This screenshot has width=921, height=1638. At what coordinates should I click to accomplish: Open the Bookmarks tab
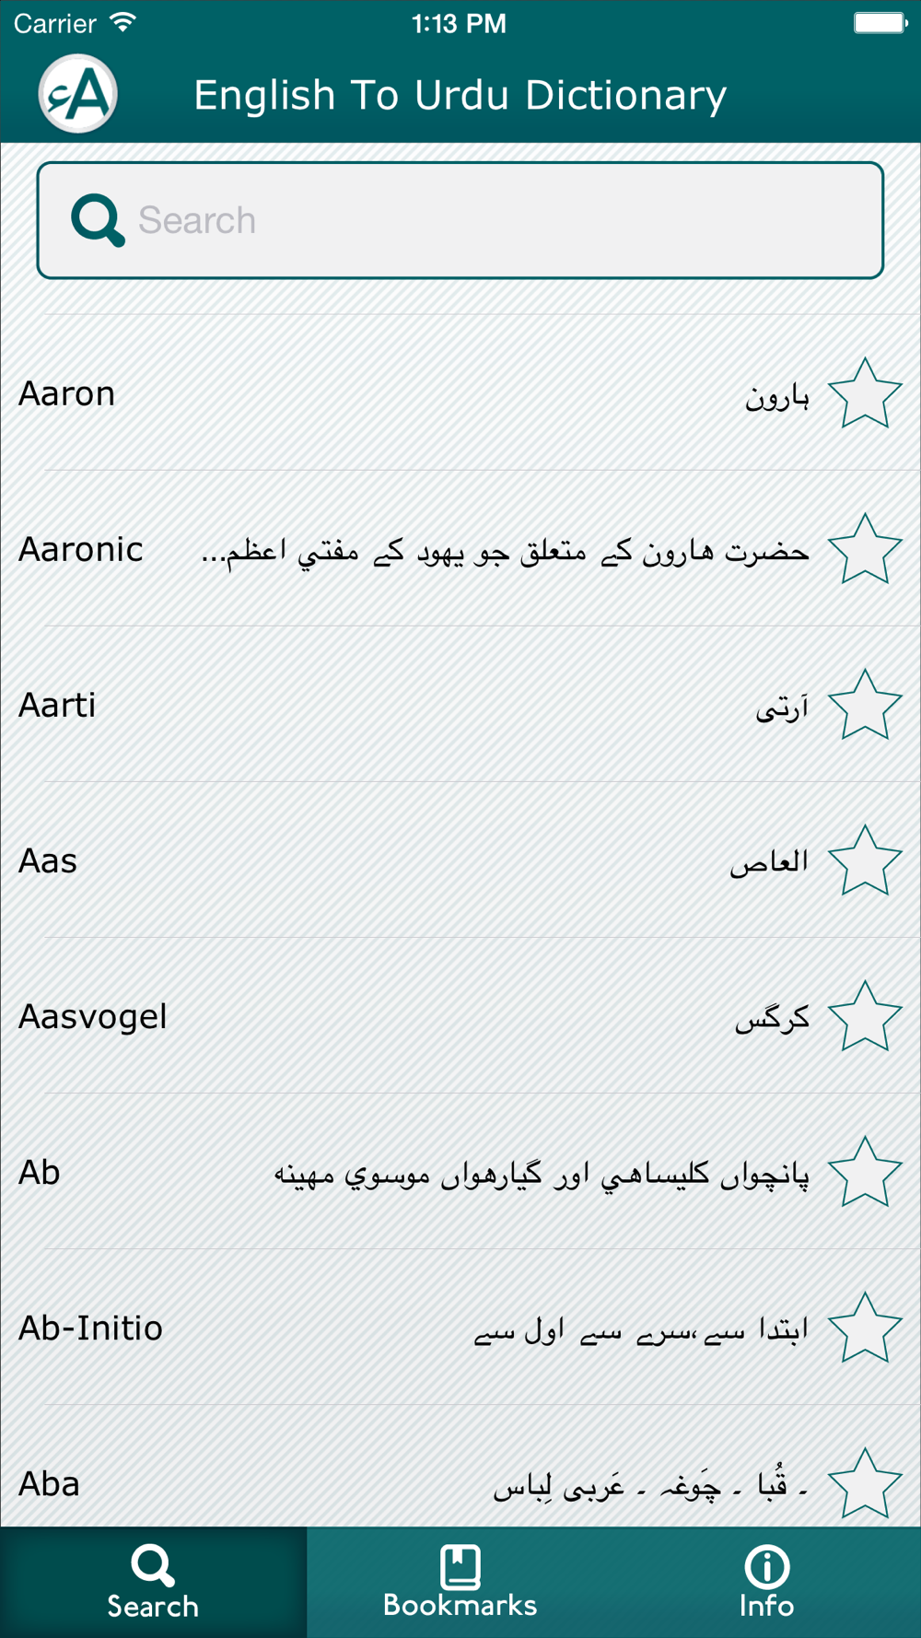click(460, 1582)
